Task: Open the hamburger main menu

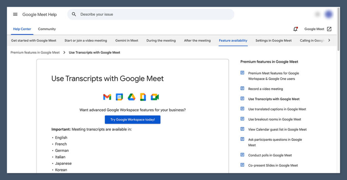Action: 15,14
